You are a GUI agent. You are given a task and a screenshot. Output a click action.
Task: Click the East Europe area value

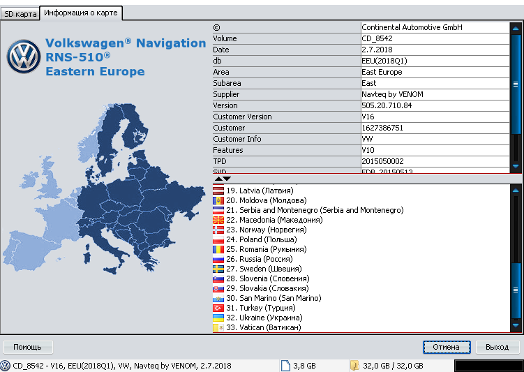[435, 72]
